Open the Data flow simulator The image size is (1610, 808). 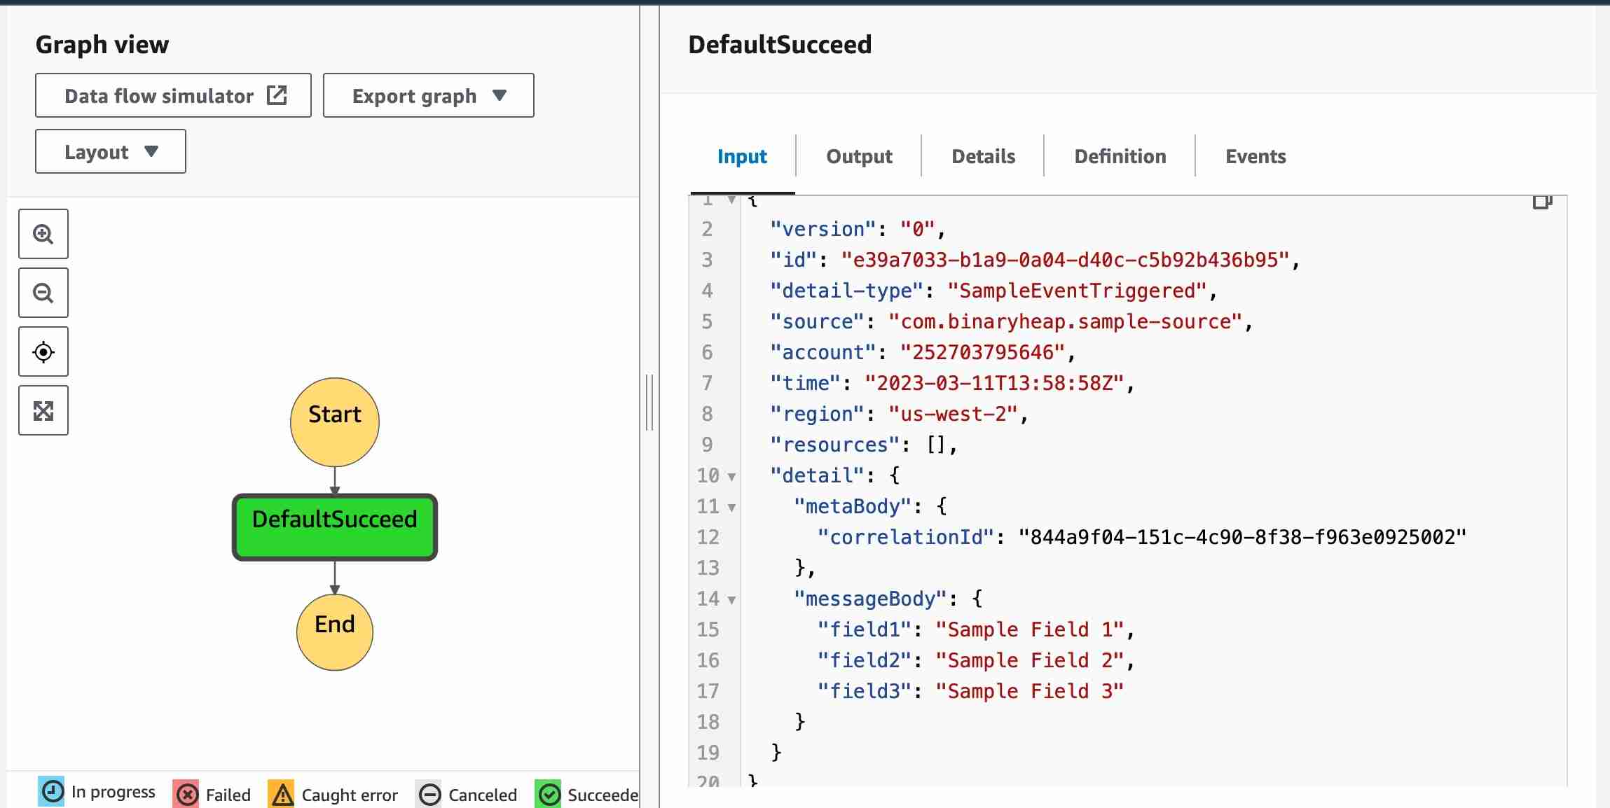173,95
